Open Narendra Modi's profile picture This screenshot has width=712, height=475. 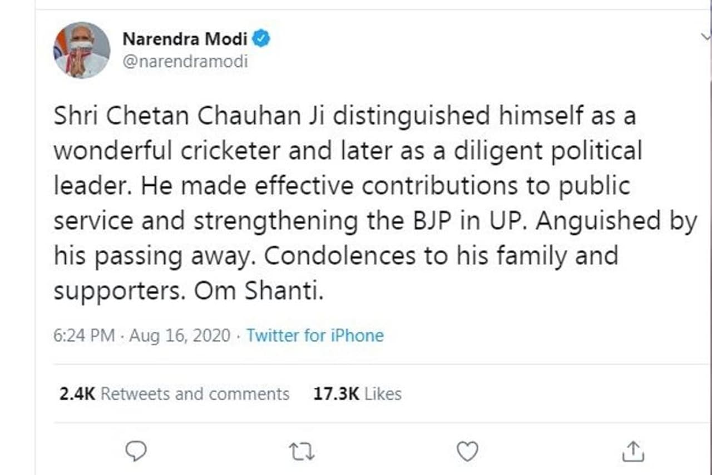pos(82,50)
